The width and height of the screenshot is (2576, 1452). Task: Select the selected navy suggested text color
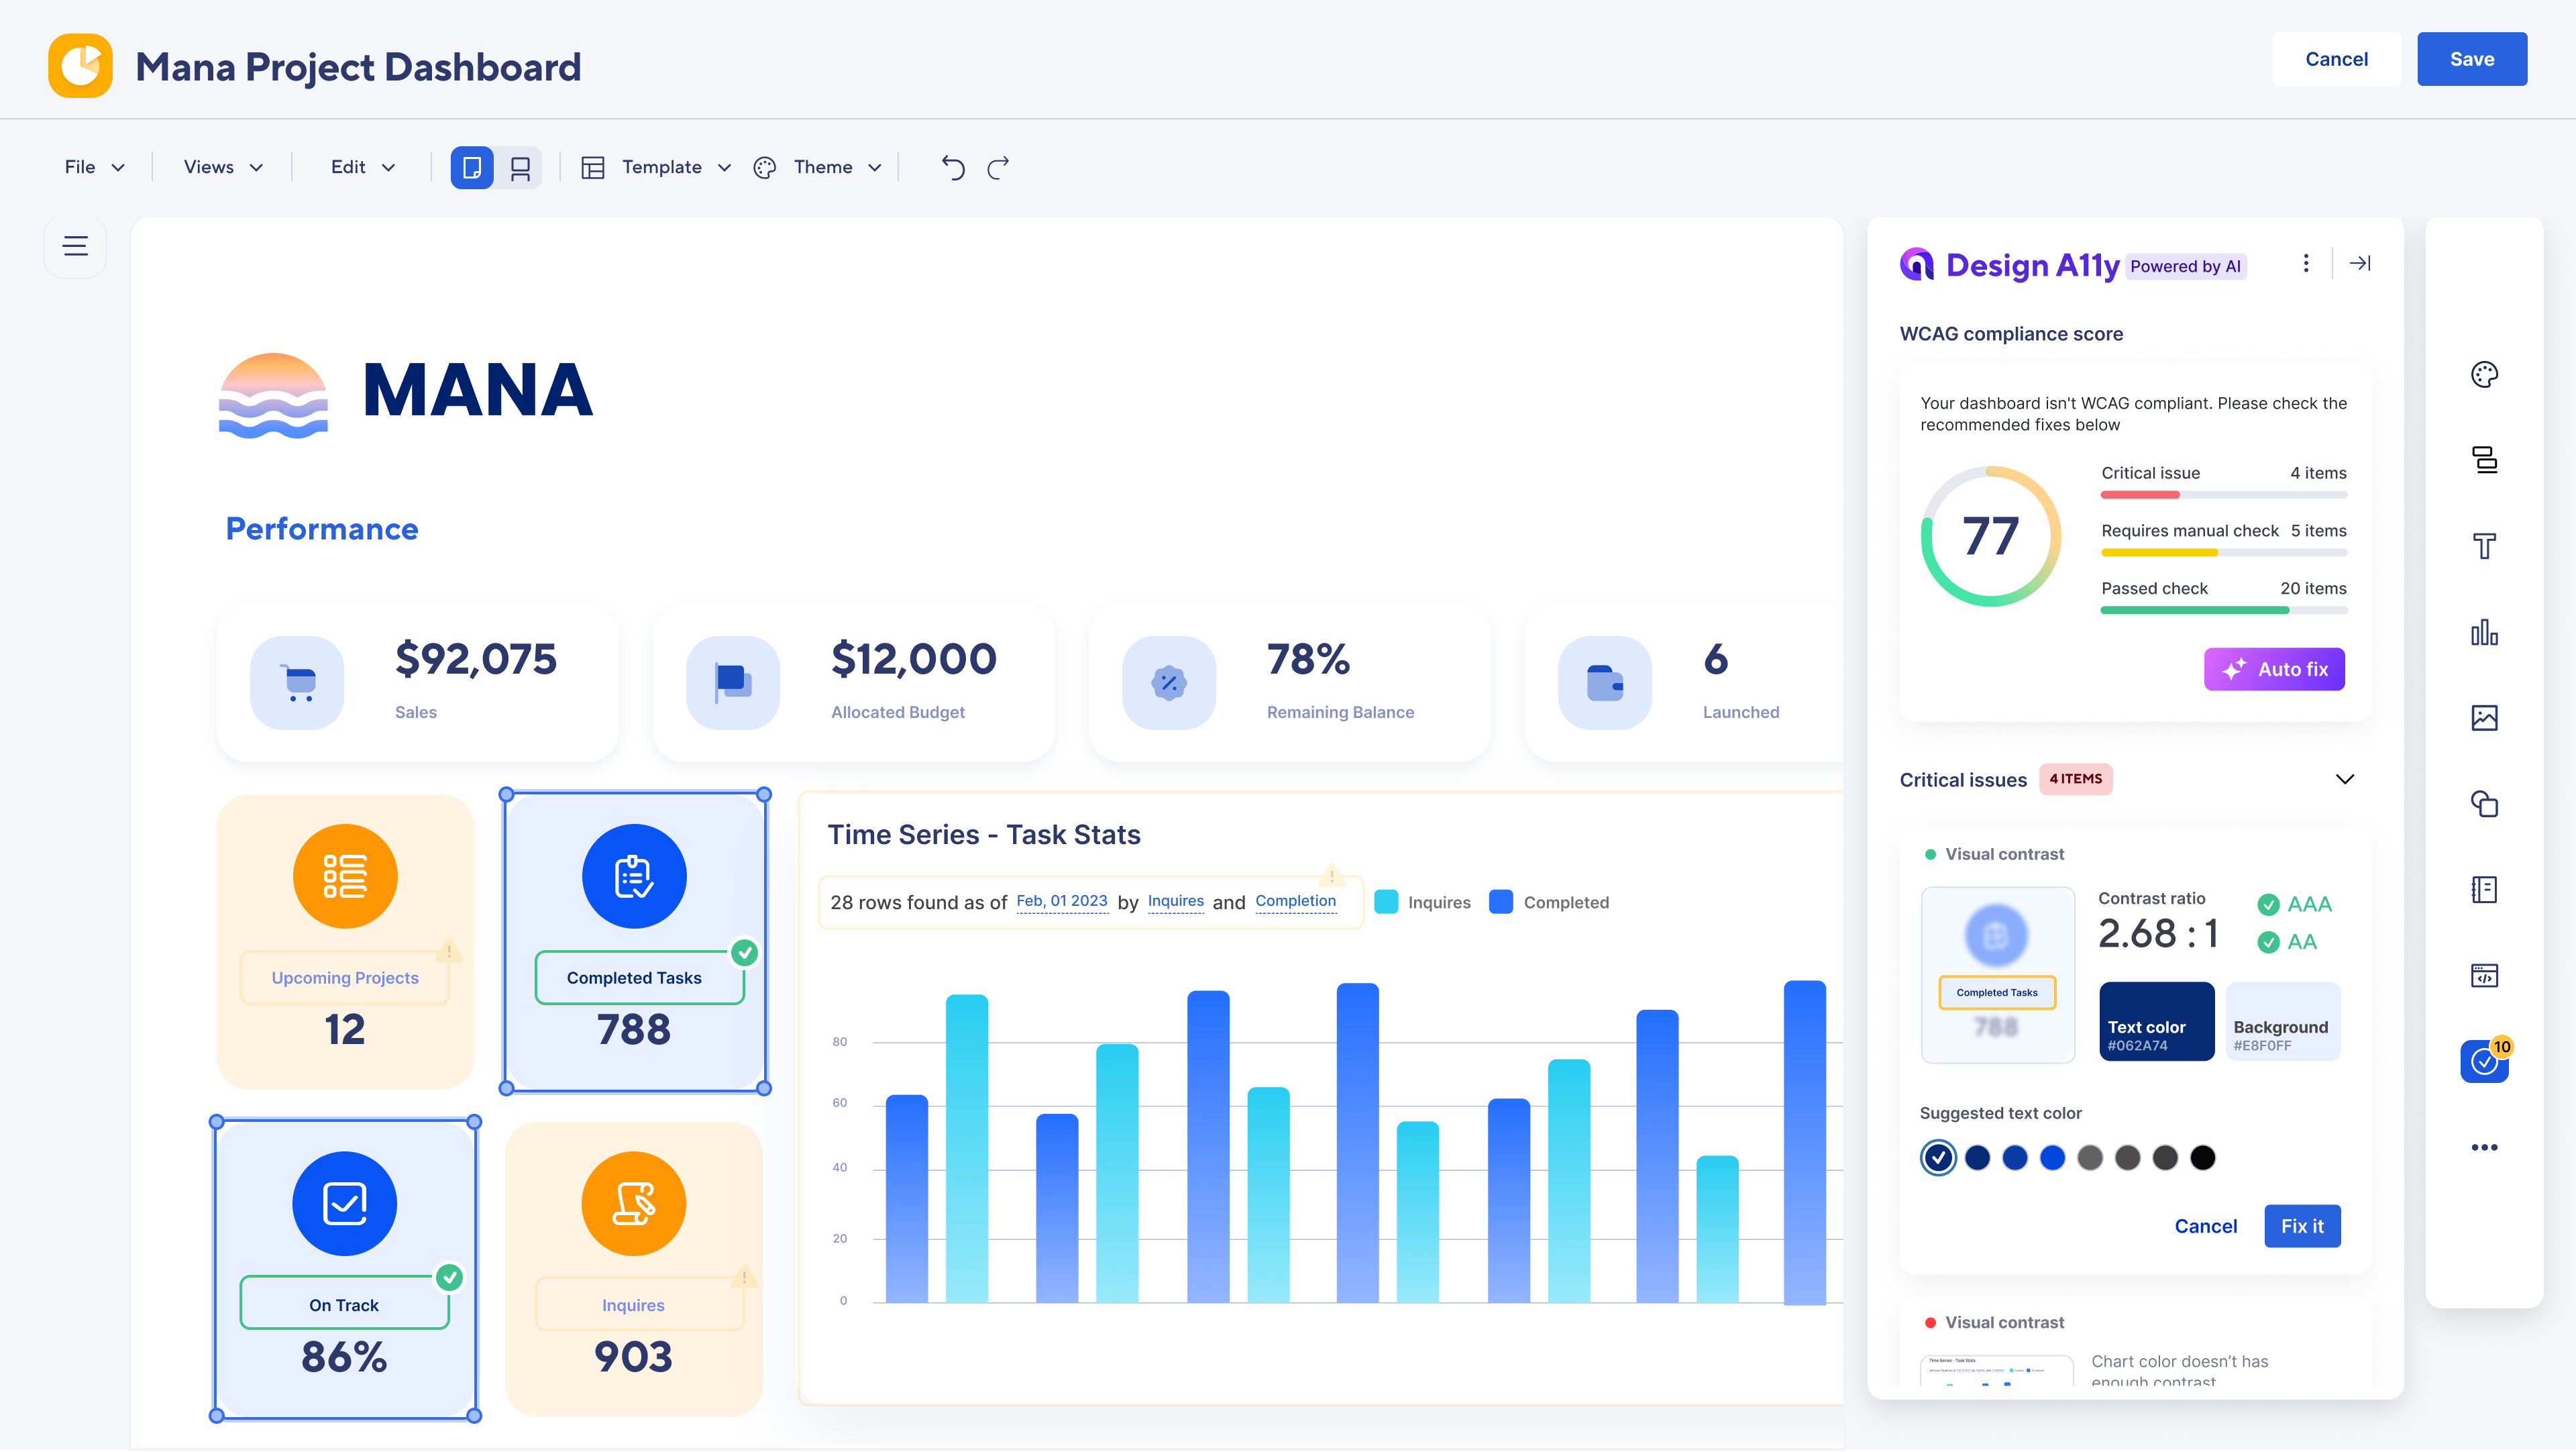[x=1938, y=1158]
